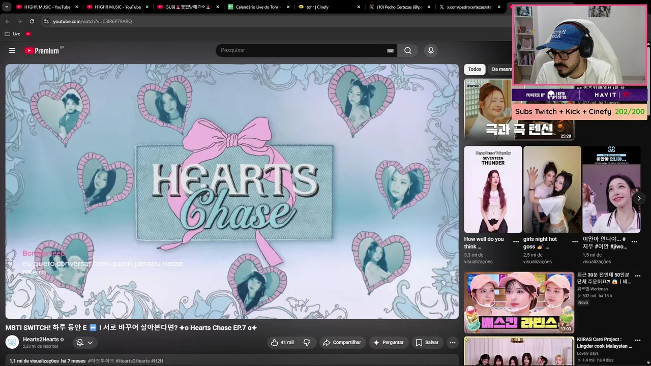651x366 pixels.
Task: Click the 41 mil like count
Action: (x=287, y=343)
